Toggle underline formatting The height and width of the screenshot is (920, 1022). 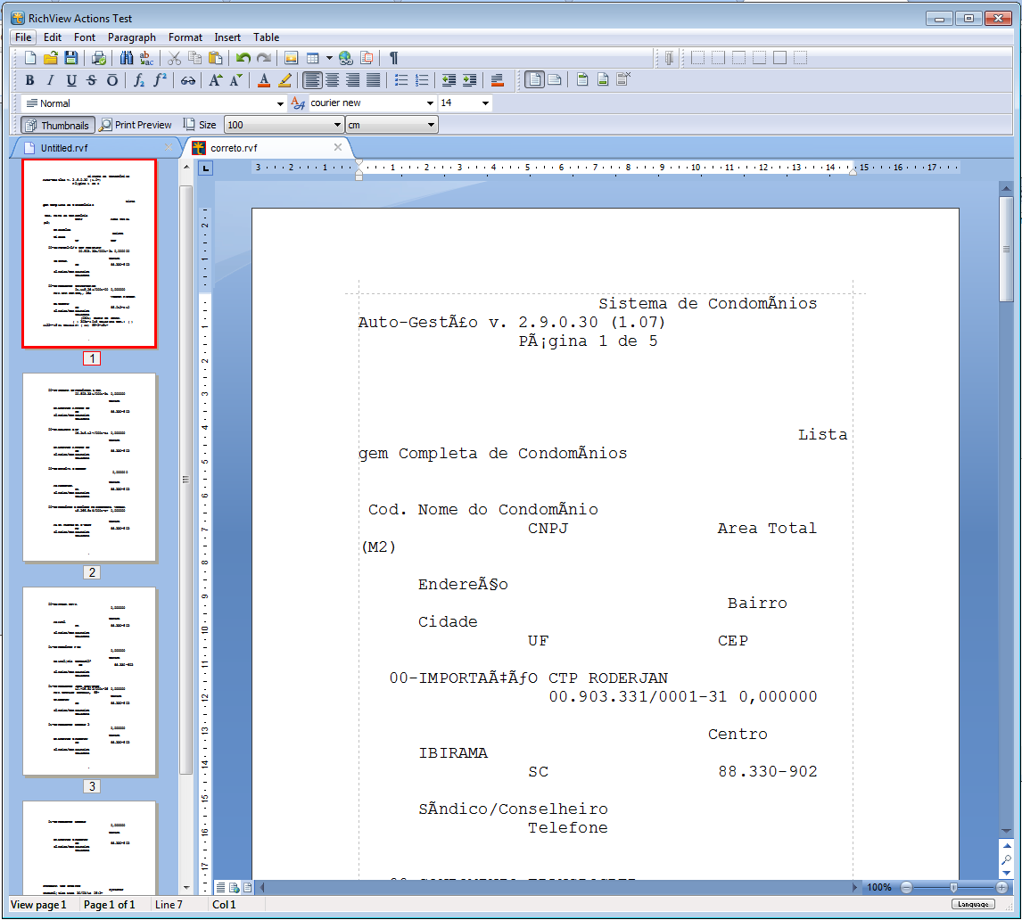click(71, 80)
